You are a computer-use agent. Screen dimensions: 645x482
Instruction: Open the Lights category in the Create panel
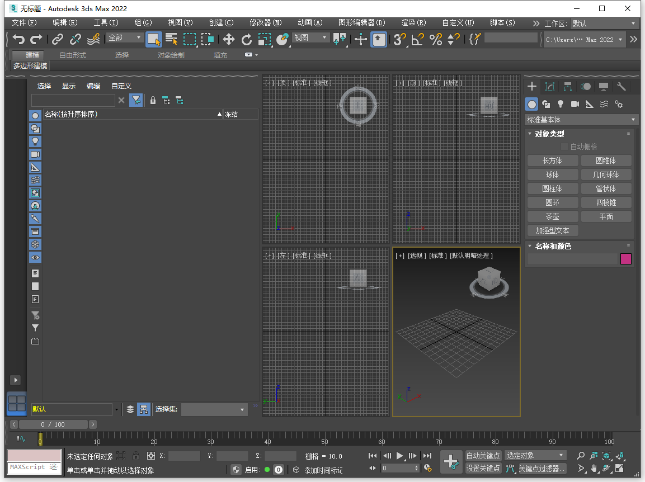[x=560, y=104]
